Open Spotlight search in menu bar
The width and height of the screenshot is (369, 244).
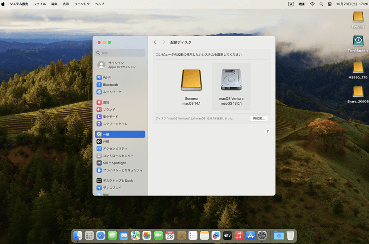click(x=321, y=4)
